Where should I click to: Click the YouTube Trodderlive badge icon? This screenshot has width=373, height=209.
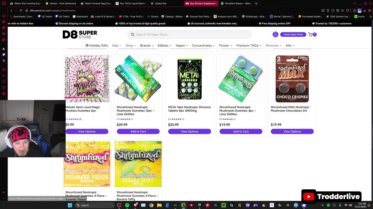309,197
